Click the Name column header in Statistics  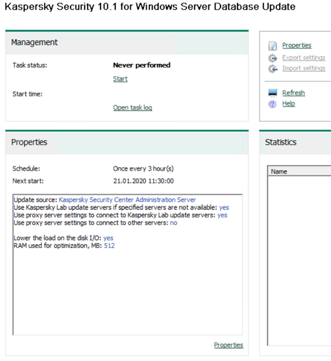tap(299, 172)
